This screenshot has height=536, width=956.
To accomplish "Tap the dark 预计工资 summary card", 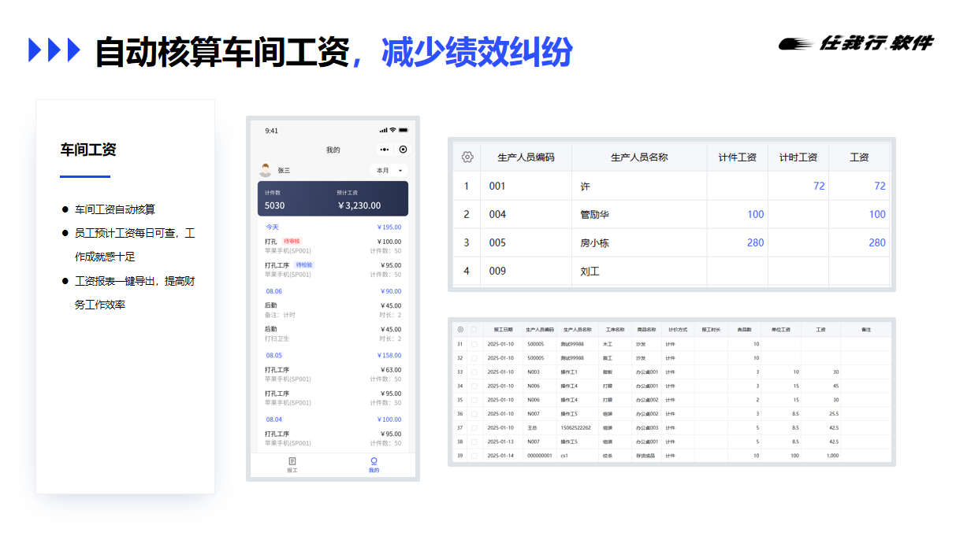I will (x=333, y=198).
